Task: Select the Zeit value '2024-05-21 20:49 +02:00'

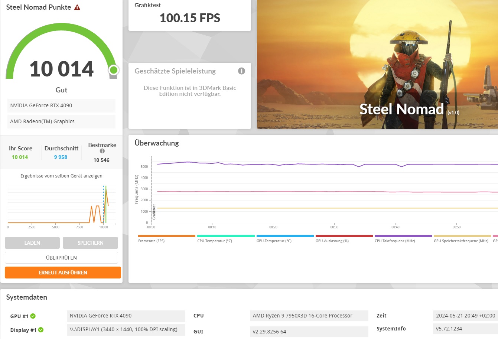Action: [x=465, y=316]
